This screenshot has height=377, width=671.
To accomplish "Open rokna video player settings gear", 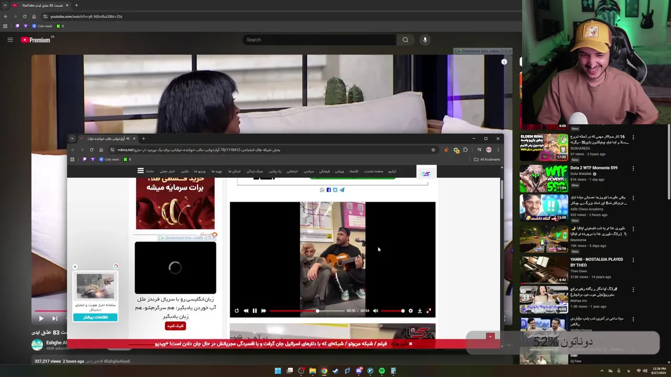I will (x=410, y=311).
